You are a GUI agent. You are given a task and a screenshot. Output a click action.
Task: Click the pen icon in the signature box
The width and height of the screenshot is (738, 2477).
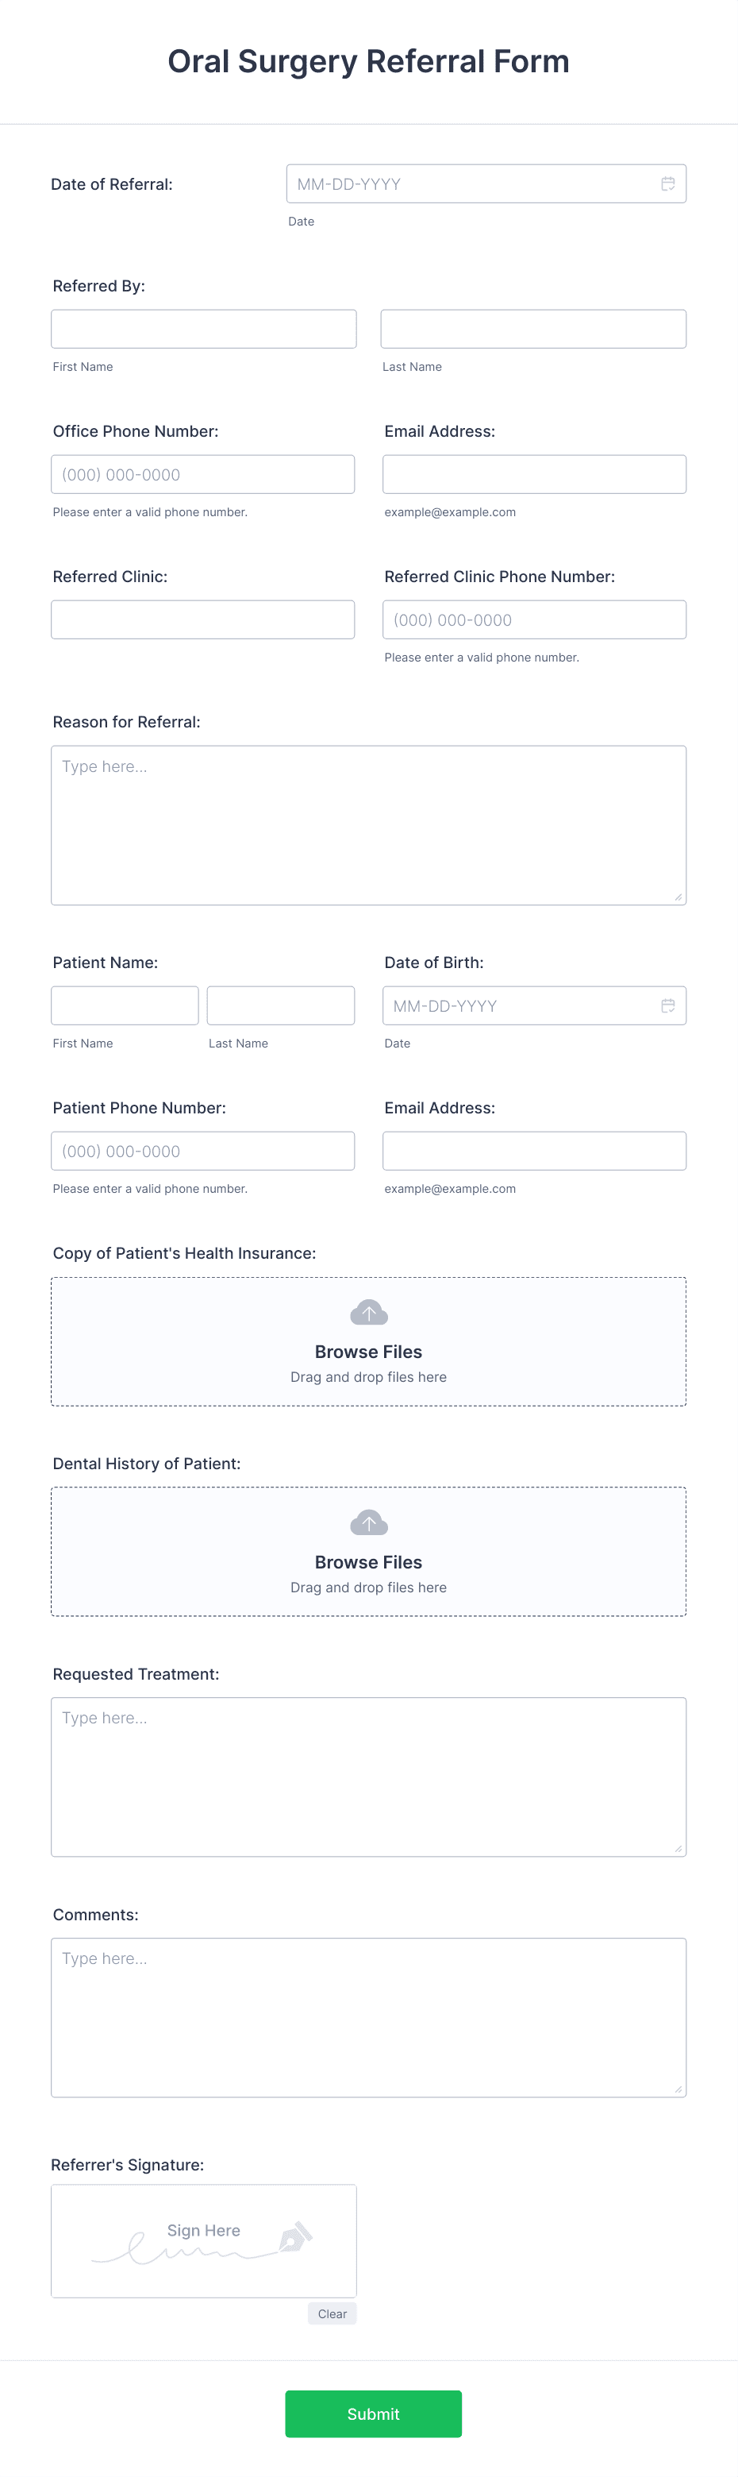[x=296, y=2238]
